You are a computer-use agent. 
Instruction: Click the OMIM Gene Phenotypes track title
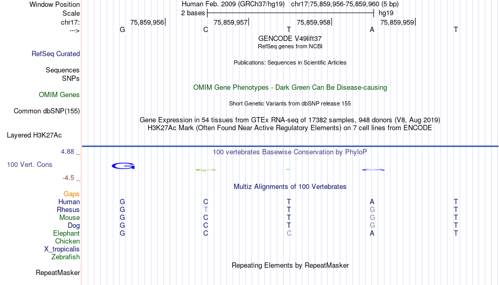pyautogui.click(x=290, y=88)
